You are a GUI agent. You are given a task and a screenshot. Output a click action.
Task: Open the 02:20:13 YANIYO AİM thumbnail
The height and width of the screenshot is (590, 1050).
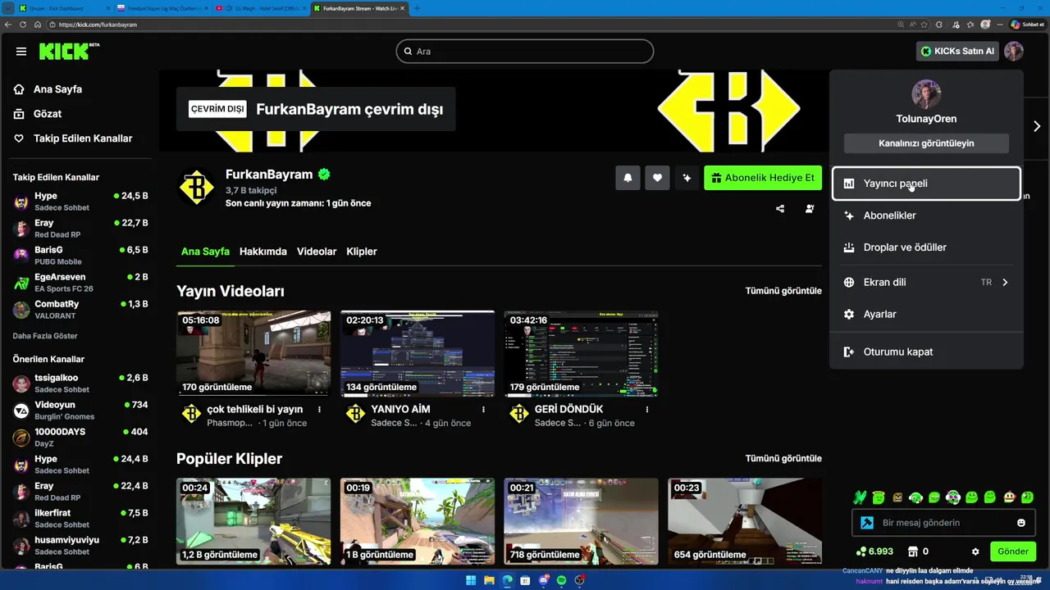(x=418, y=354)
